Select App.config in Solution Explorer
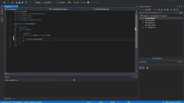The height and width of the screenshot is (103, 184). pos(152,25)
